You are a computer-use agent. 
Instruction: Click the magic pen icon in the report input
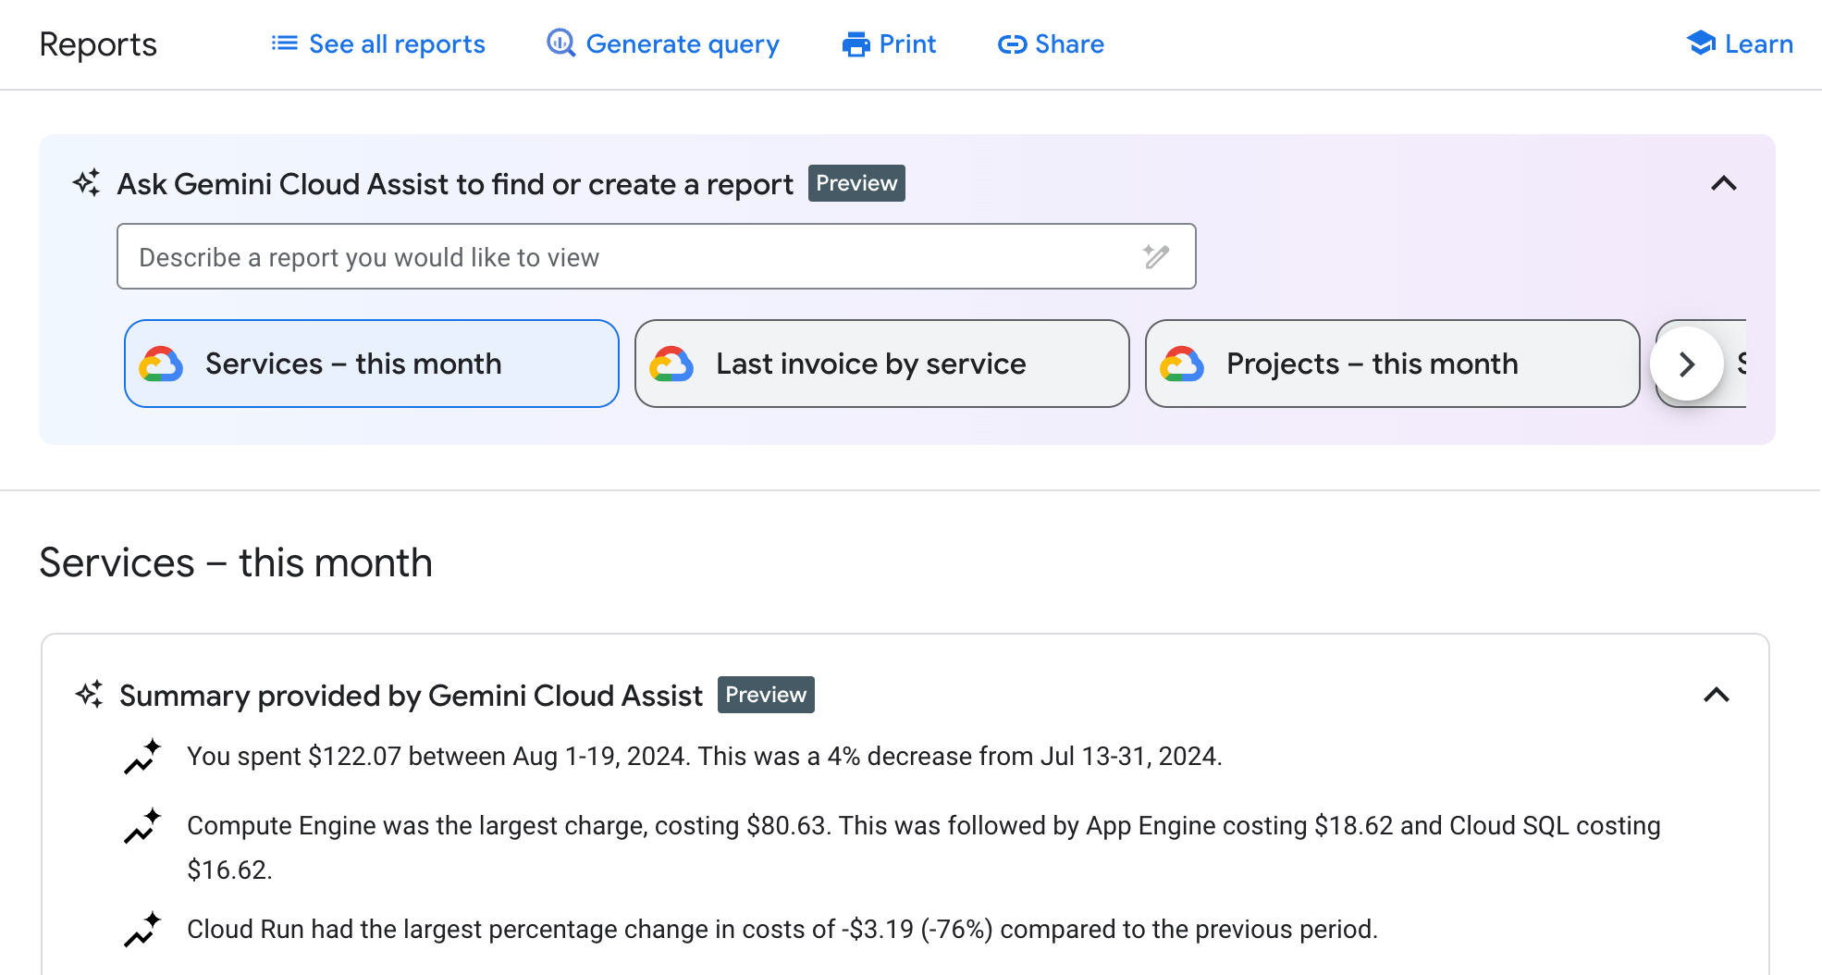tap(1156, 256)
